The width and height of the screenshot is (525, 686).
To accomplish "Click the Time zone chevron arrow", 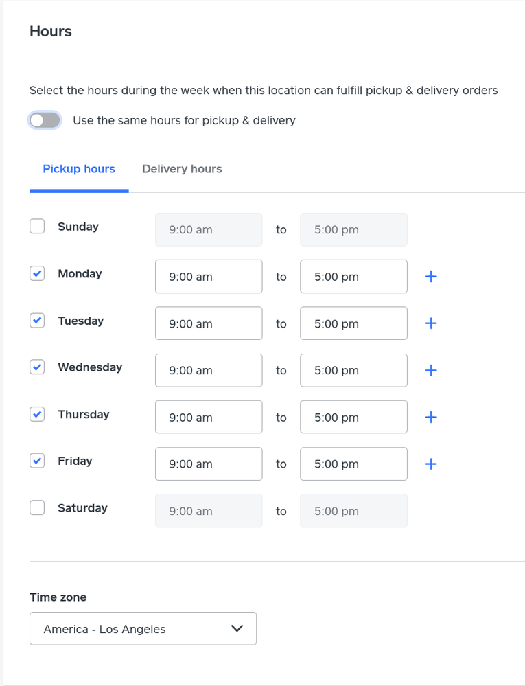I will (x=237, y=629).
